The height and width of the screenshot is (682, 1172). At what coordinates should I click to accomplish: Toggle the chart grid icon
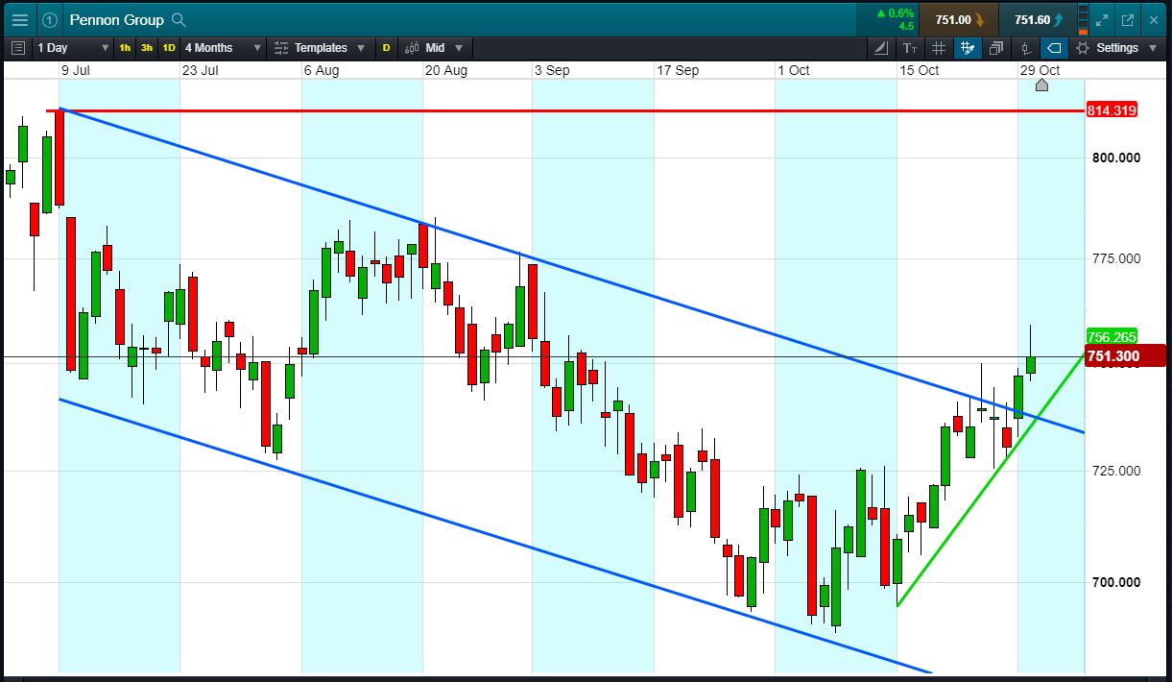tap(939, 48)
